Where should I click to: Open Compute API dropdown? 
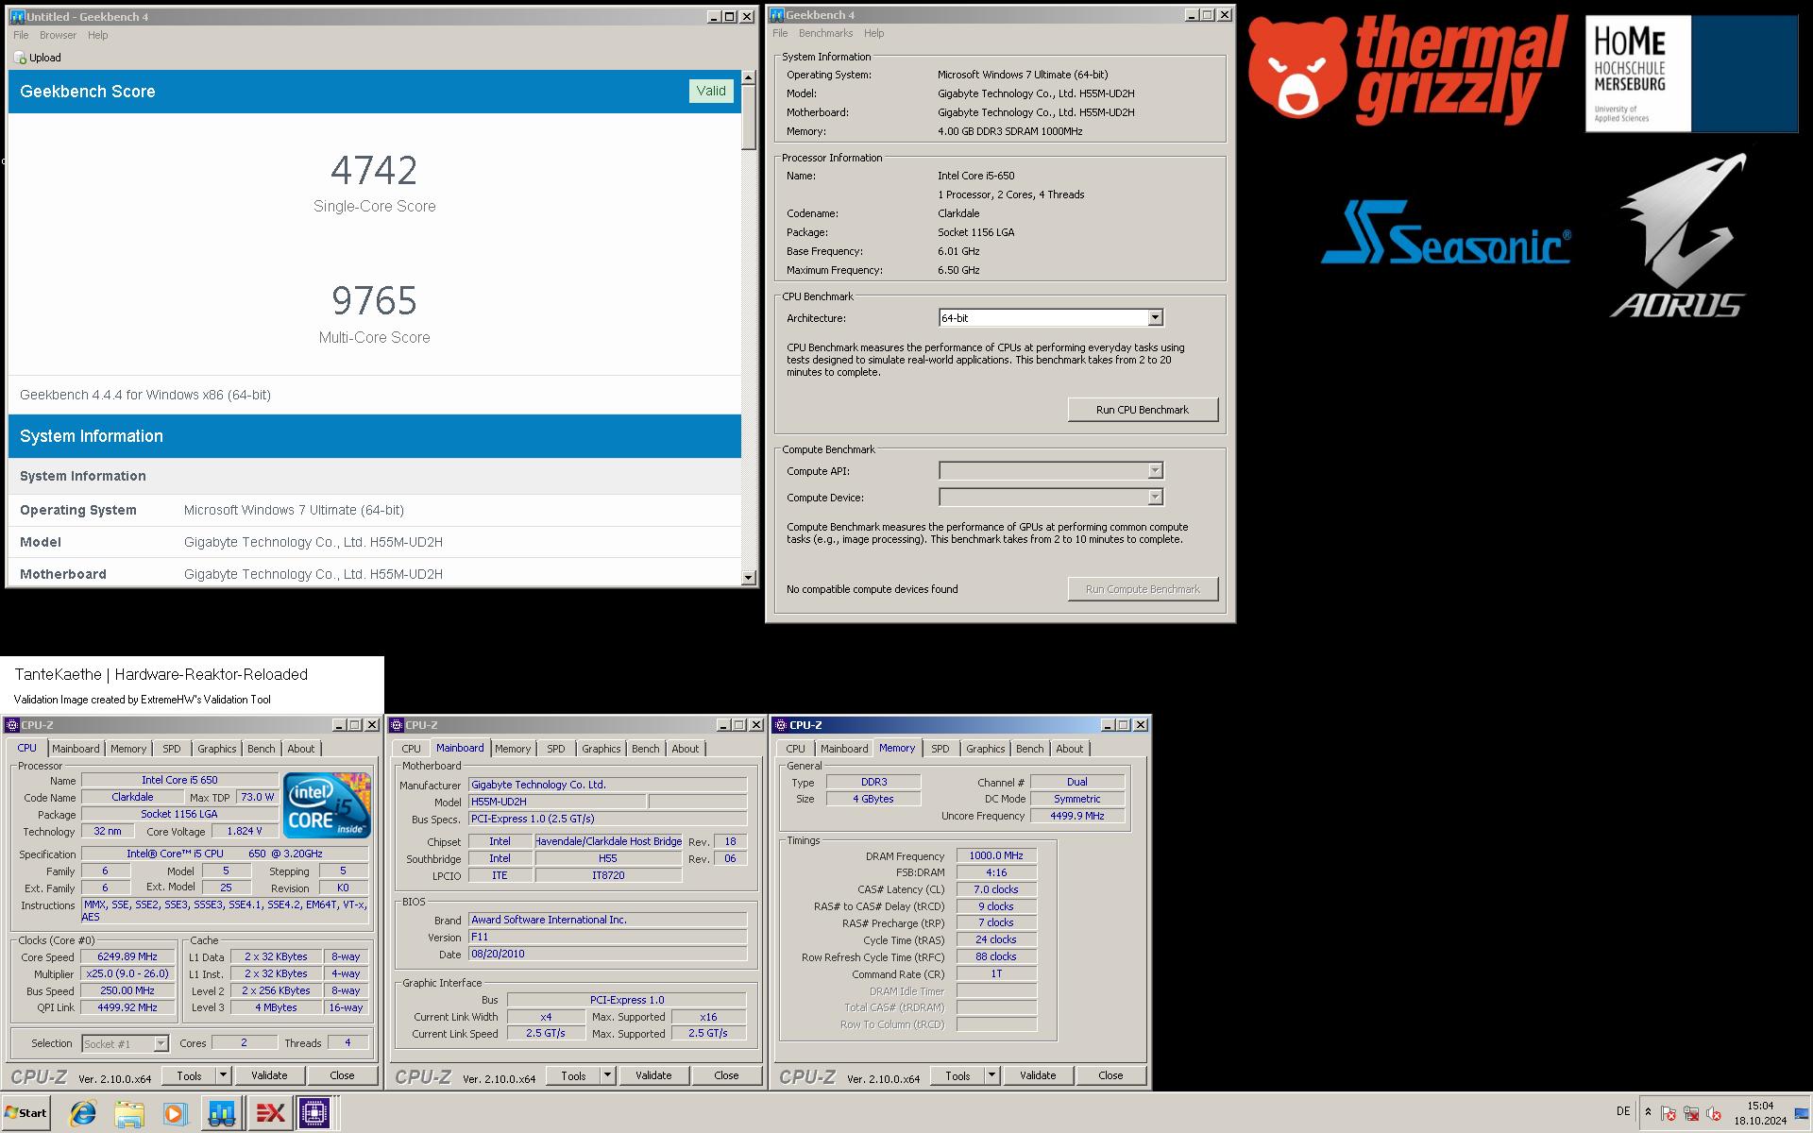click(1155, 470)
